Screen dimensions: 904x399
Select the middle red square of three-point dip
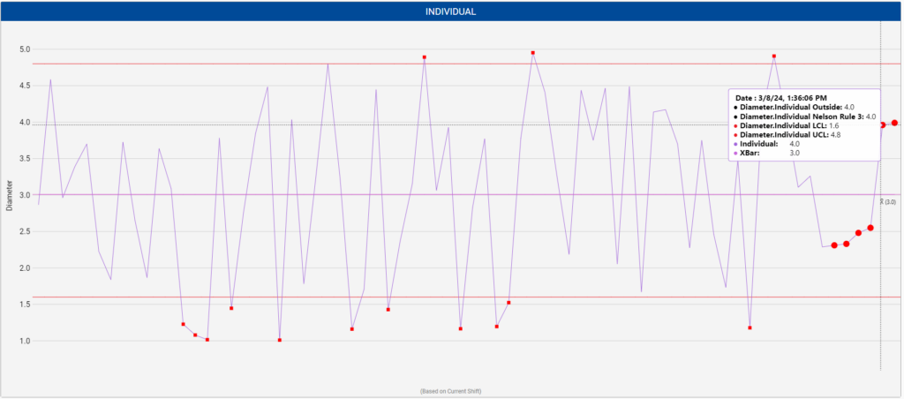point(195,335)
